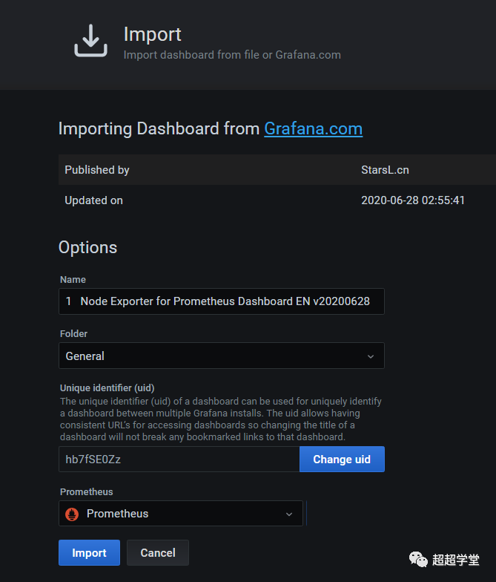Click the StarsL.cn publisher name
Image resolution: width=496 pixels, height=582 pixels.
click(385, 170)
